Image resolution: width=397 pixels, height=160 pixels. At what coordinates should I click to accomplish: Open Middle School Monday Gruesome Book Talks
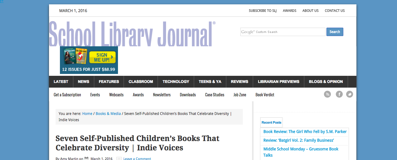pyautogui.click(x=301, y=152)
